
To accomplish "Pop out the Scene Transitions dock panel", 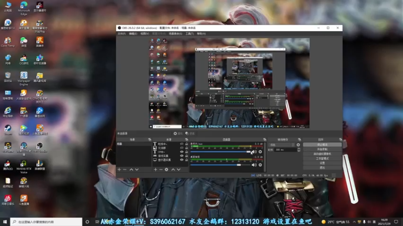I will click(299, 140).
